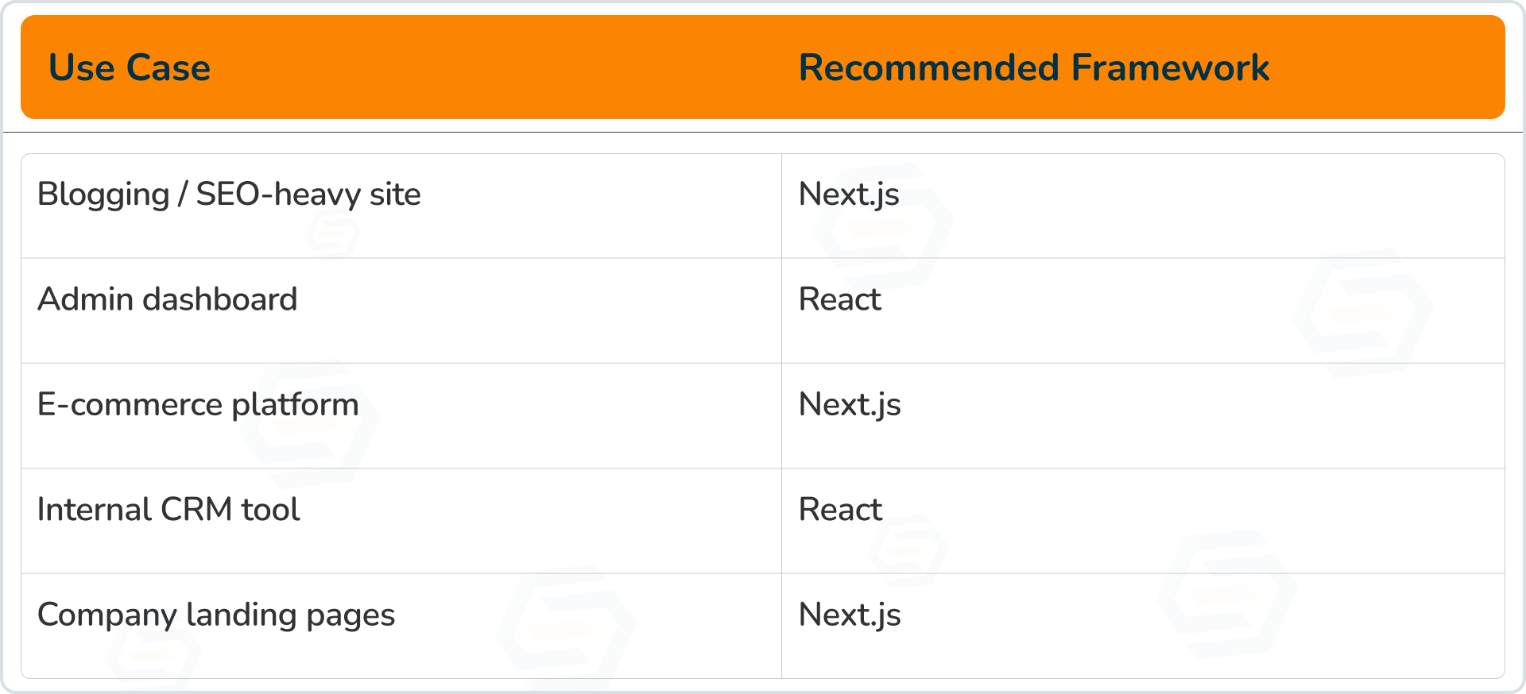Select React beside Admin dashboard

point(840,299)
